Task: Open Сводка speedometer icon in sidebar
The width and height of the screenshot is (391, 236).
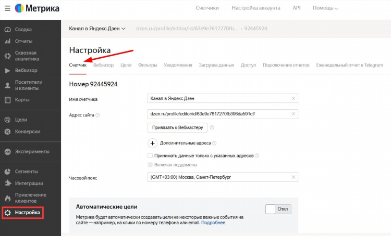Action: [x=8, y=29]
